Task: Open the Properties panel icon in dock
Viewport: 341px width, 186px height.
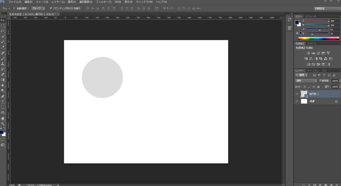Action: [x=289, y=28]
